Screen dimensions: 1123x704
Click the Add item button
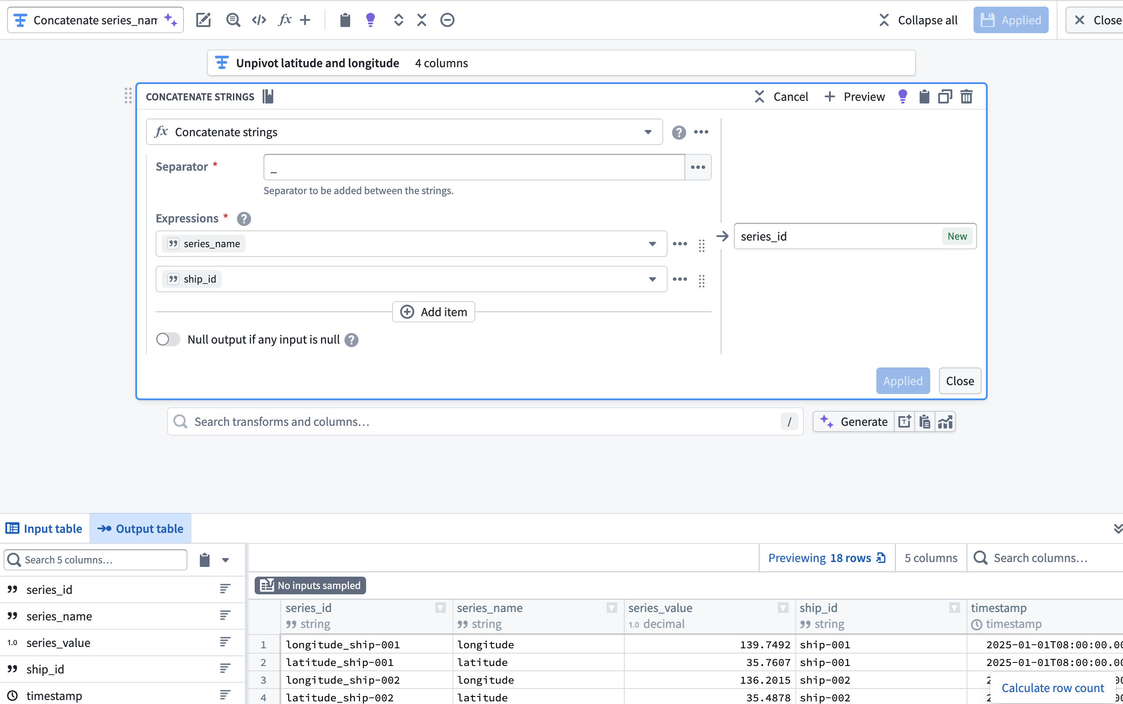click(x=433, y=312)
